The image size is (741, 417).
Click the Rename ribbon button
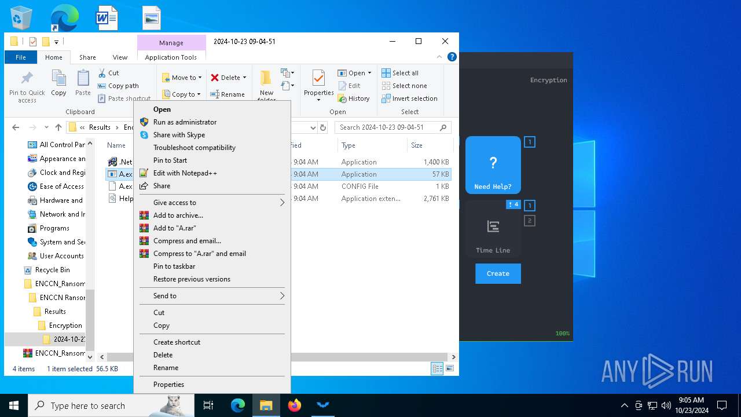[x=228, y=94]
